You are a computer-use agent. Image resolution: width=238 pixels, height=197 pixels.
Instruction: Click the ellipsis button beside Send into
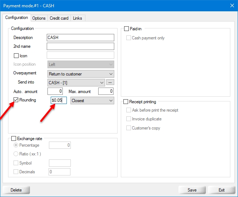click(110, 82)
